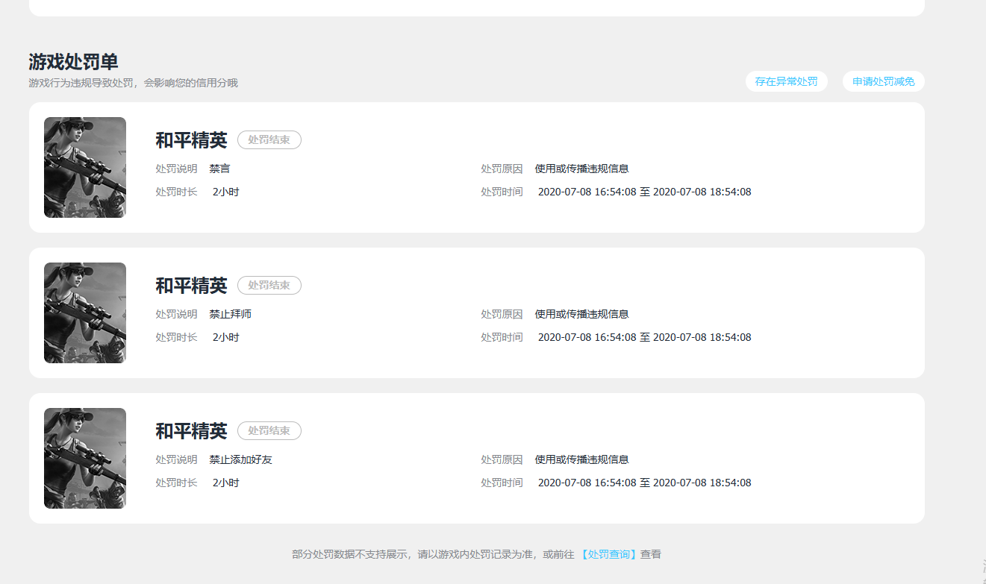Screen dimensions: 986x584
Task: Click game thumbnail in 禁止添加好友 penalty card
Action: (x=85, y=458)
